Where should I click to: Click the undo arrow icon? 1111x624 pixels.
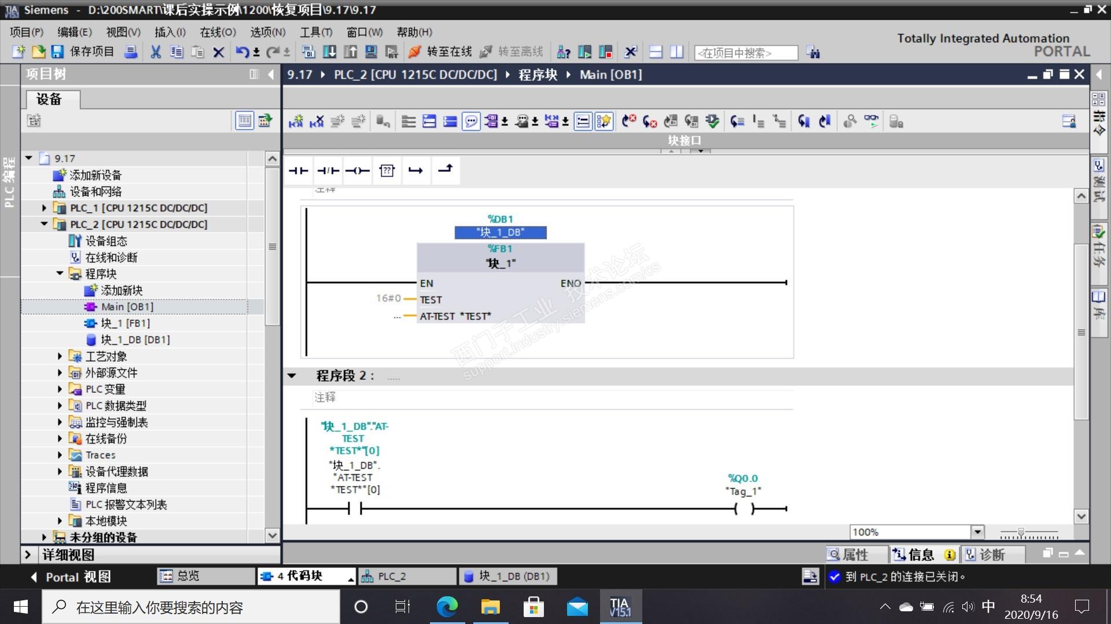(x=242, y=52)
